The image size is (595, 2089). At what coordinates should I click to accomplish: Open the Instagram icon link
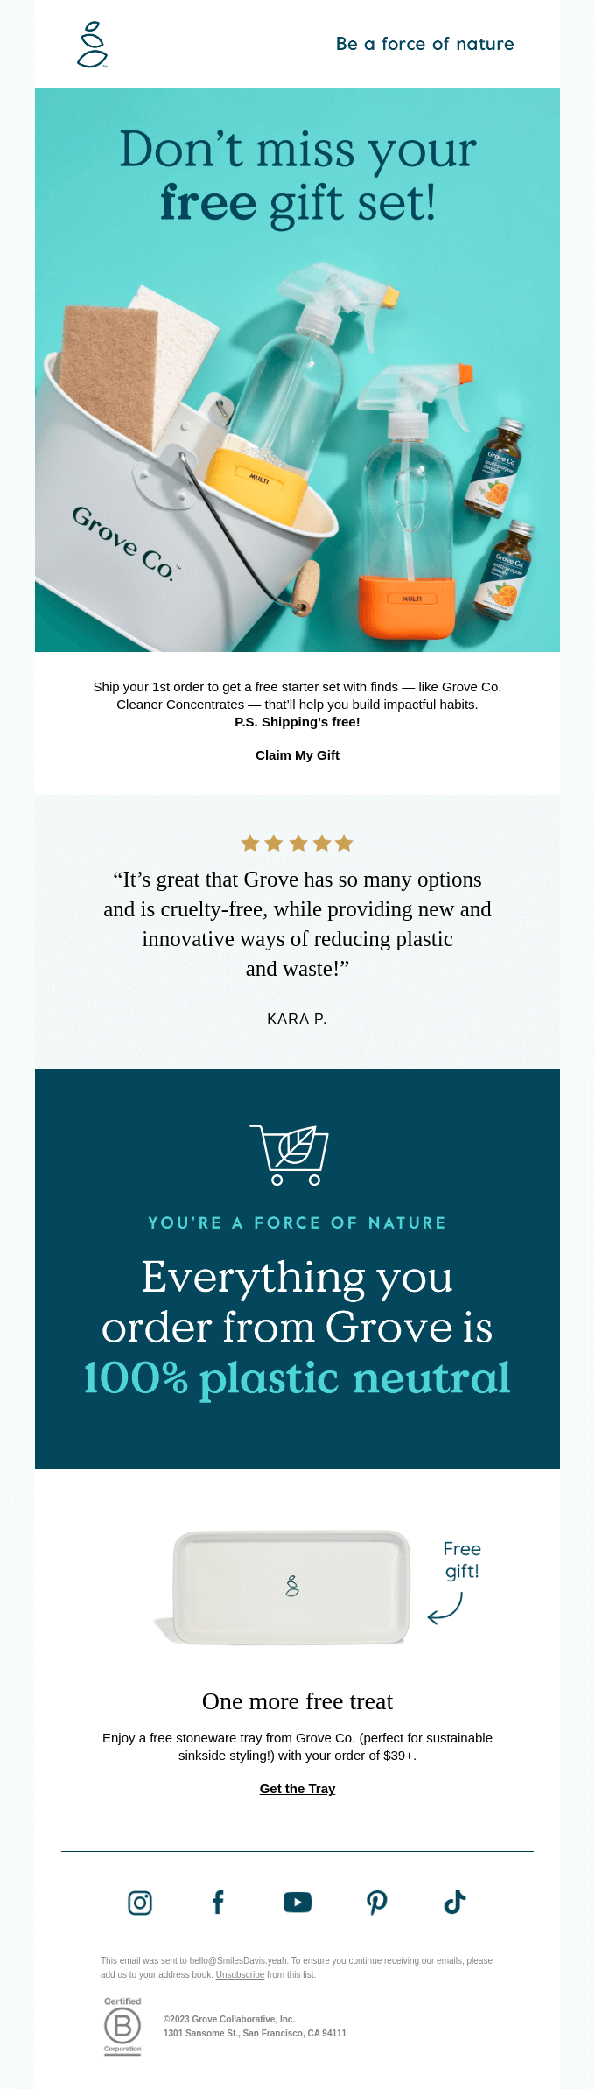click(x=140, y=1903)
